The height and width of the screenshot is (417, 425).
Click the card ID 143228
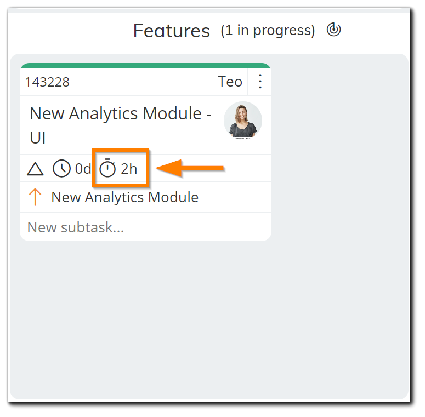tap(47, 82)
